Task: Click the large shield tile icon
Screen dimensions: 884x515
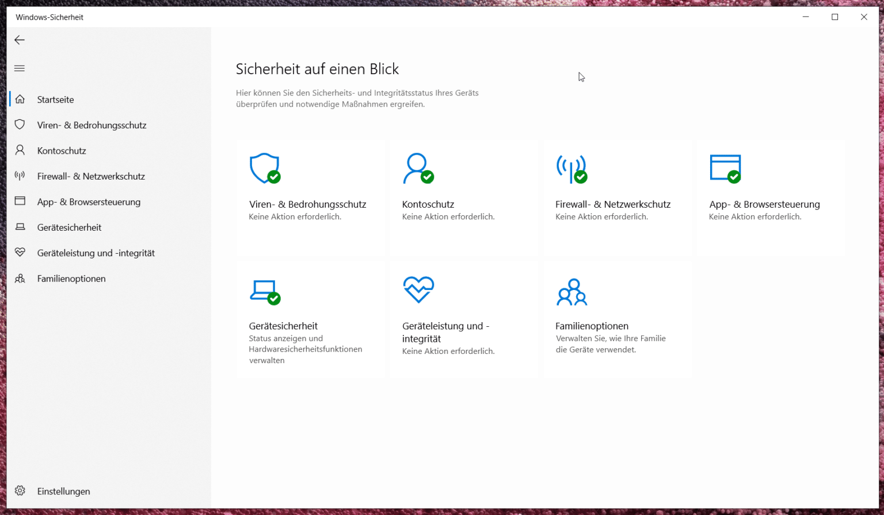Action: click(265, 169)
